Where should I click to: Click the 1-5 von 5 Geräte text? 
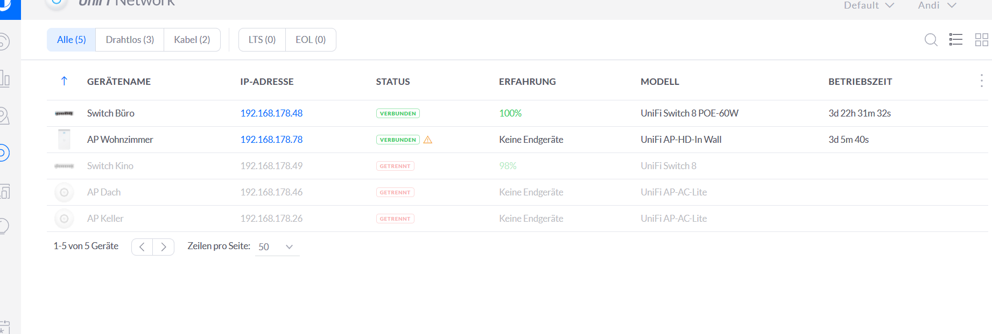click(86, 246)
